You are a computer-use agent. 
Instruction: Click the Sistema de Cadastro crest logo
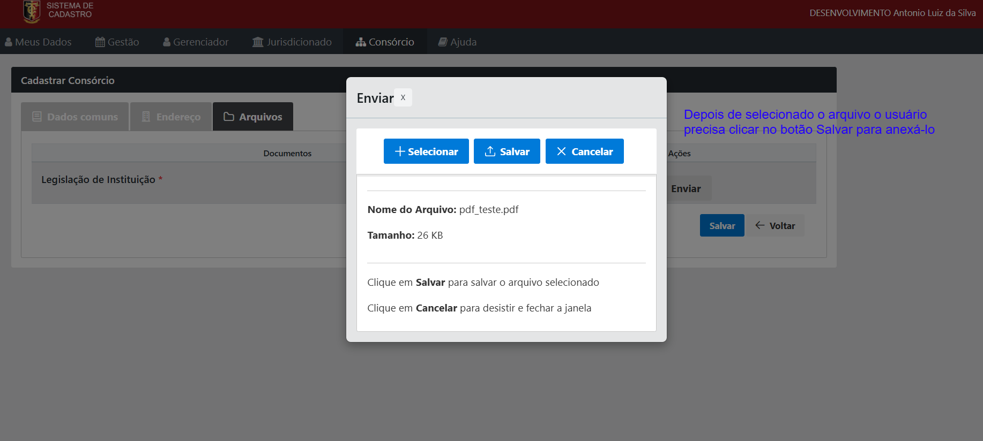point(32,11)
